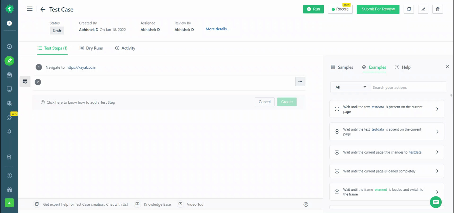Open the notifications bell icon
The width and height of the screenshot is (454, 213).
(x=9, y=131)
